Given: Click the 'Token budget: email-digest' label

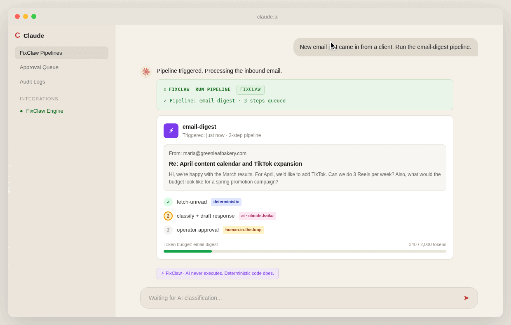Looking at the screenshot, I should click(x=191, y=244).
